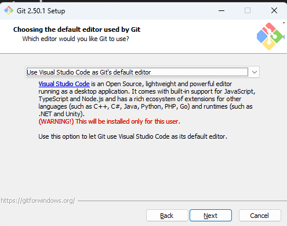Screen dimensions: 287x226
Task: Click the 'Git 2.50.1 Setup' title text
Action: tap(41, 11)
